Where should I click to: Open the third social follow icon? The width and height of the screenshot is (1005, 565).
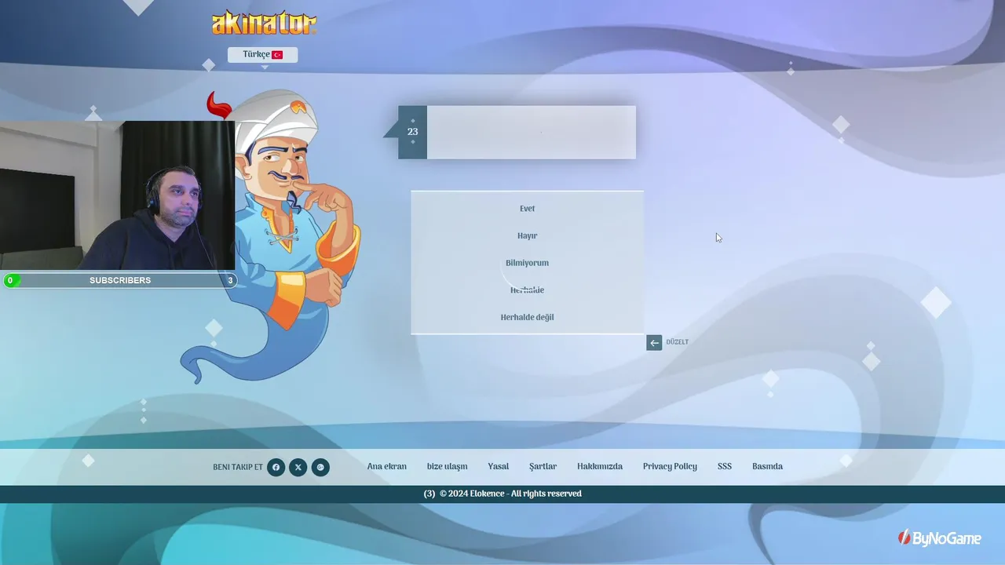320,468
